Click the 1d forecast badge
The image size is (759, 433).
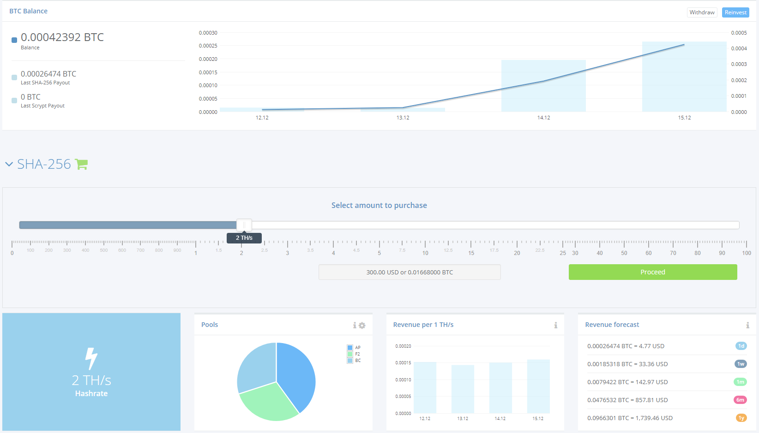click(x=741, y=346)
